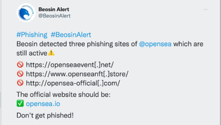221x125 pixels.
Task: Click the "Beosin detected three phishing sites" sentence
Action: 77,44
